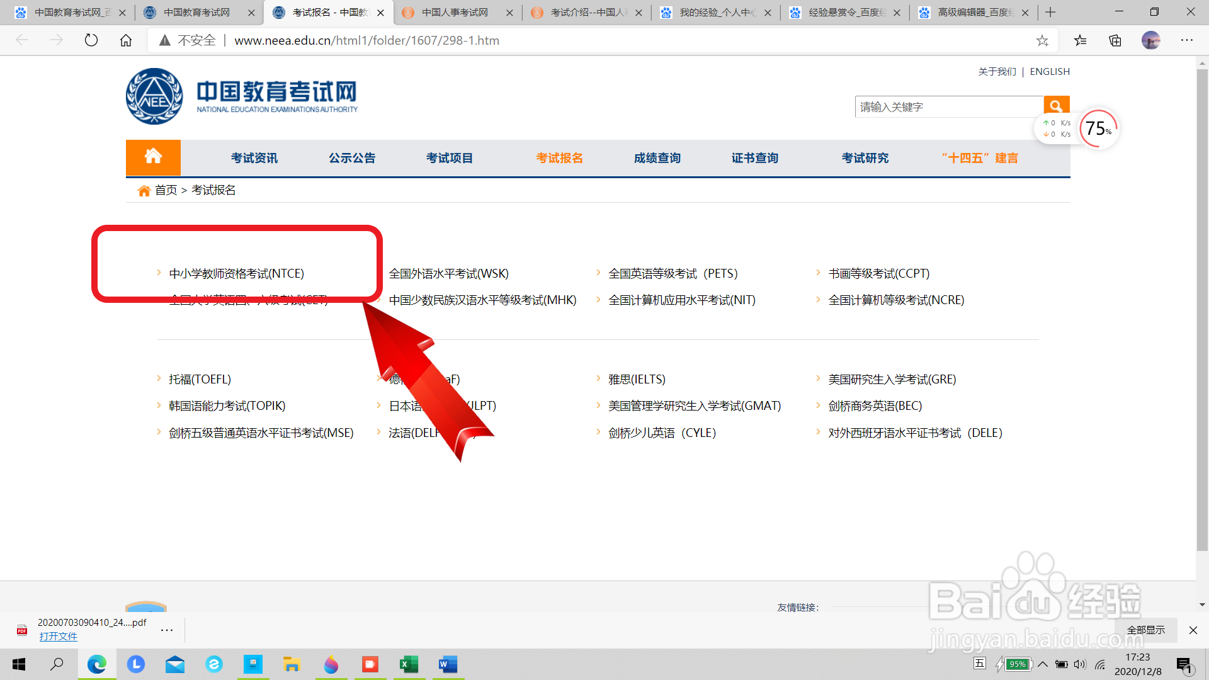This screenshot has height=680, width=1209.
Task: Switch to 我的经验 tab
Action: tap(717, 13)
